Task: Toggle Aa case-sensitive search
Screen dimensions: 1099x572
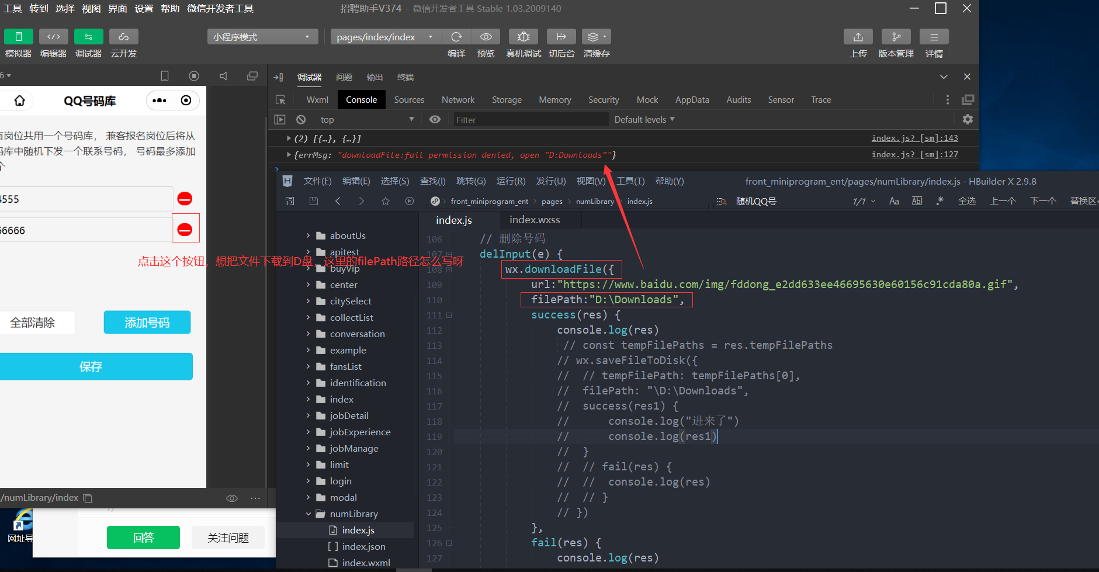Action: (894, 201)
